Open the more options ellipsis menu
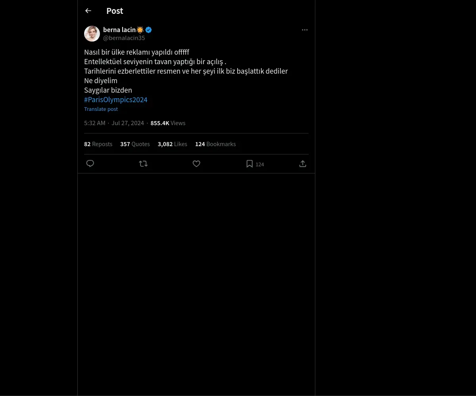The width and height of the screenshot is (476, 396). pos(305,30)
